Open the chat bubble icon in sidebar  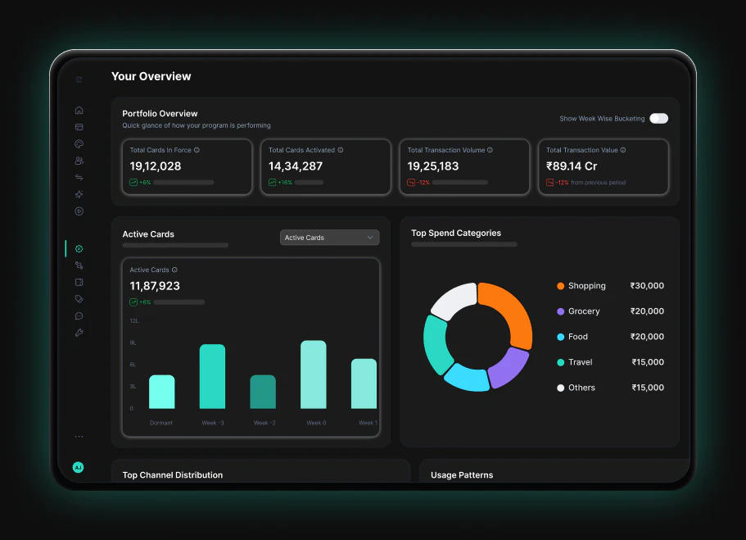(79, 316)
